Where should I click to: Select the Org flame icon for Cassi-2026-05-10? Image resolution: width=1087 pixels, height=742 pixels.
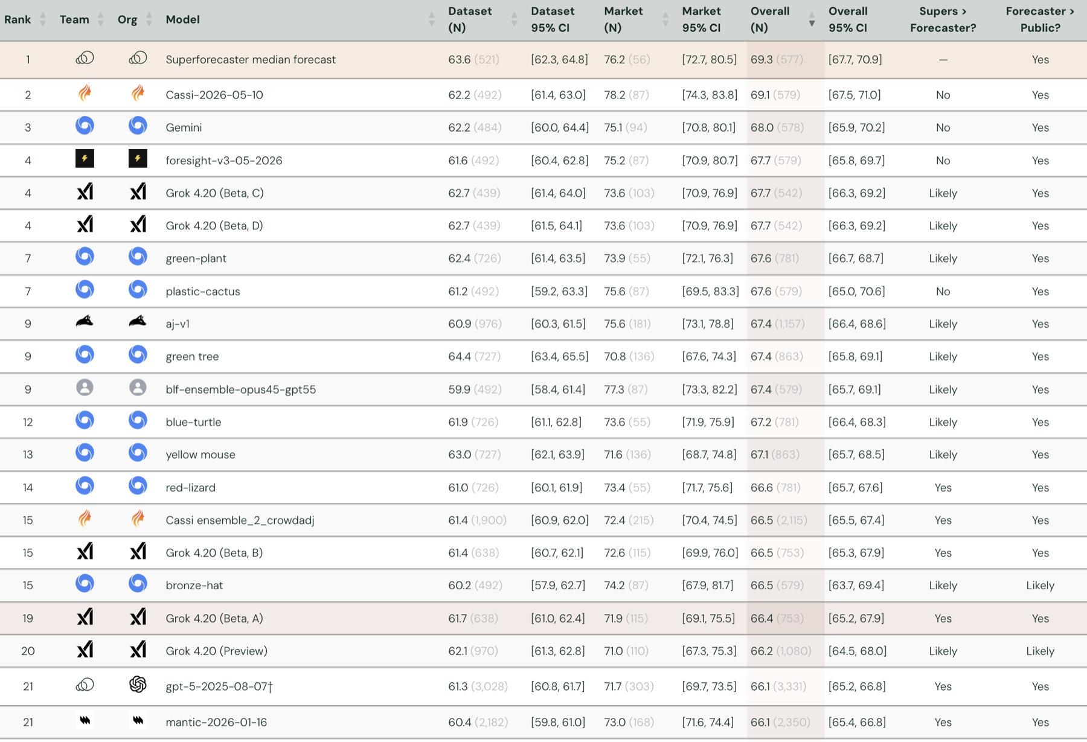pyautogui.click(x=138, y=93)
